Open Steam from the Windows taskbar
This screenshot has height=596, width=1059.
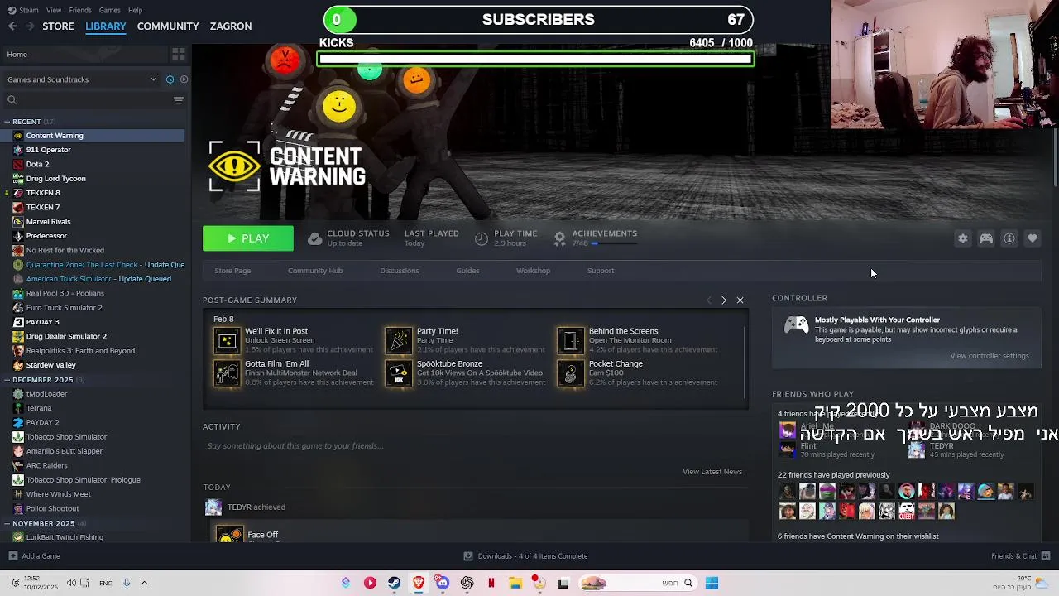[x=394, y=584]
